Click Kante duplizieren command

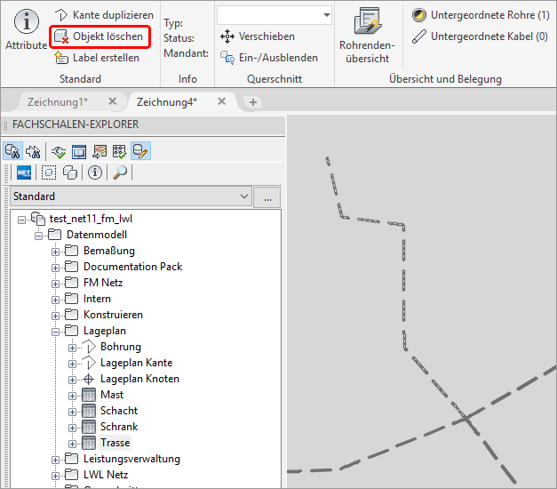click(x=104, y=15)
